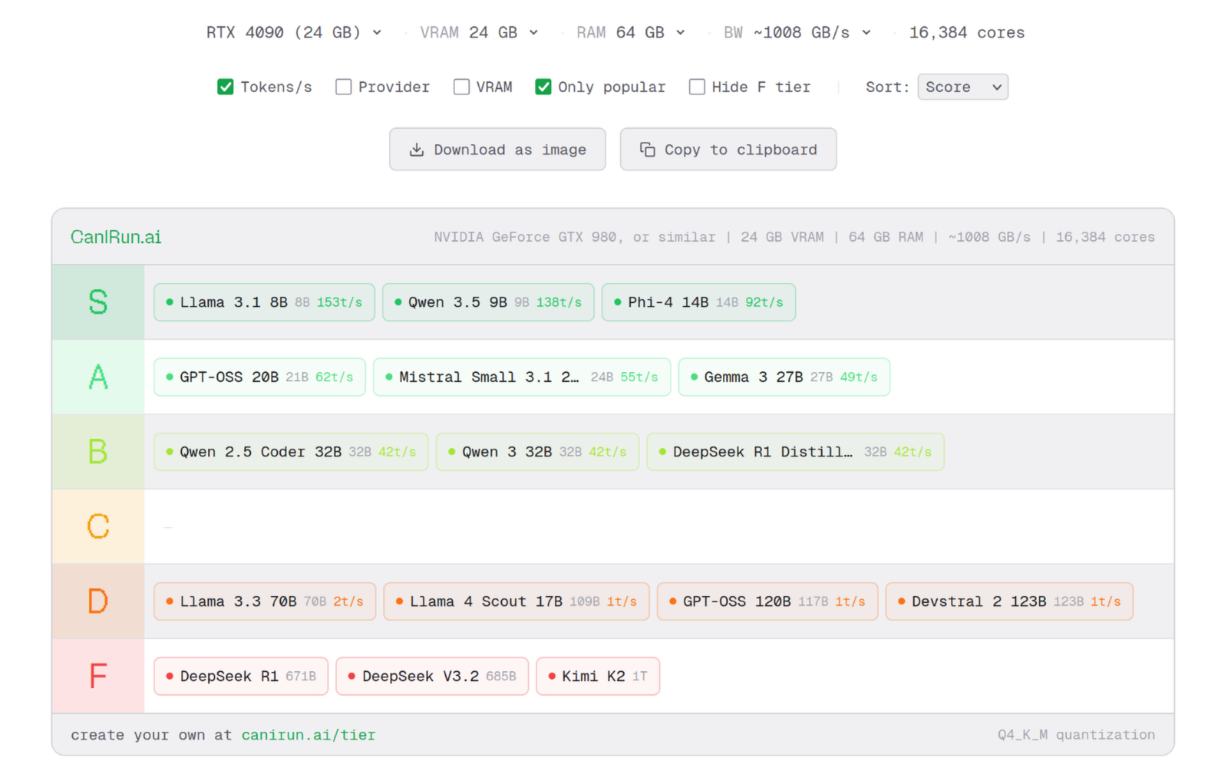Select the GPT-OSS 20B model chip
This screenshot has width=1221, height=784.
click(x=259, y=377)
